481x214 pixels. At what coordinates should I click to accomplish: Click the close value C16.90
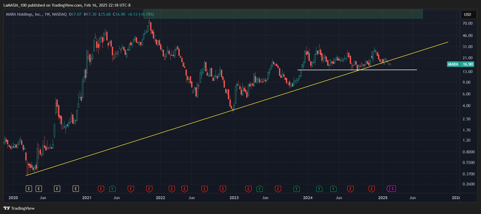click(119, 14)
